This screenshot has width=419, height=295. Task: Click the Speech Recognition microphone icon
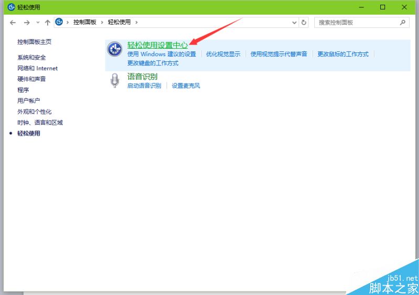point(115,81)
